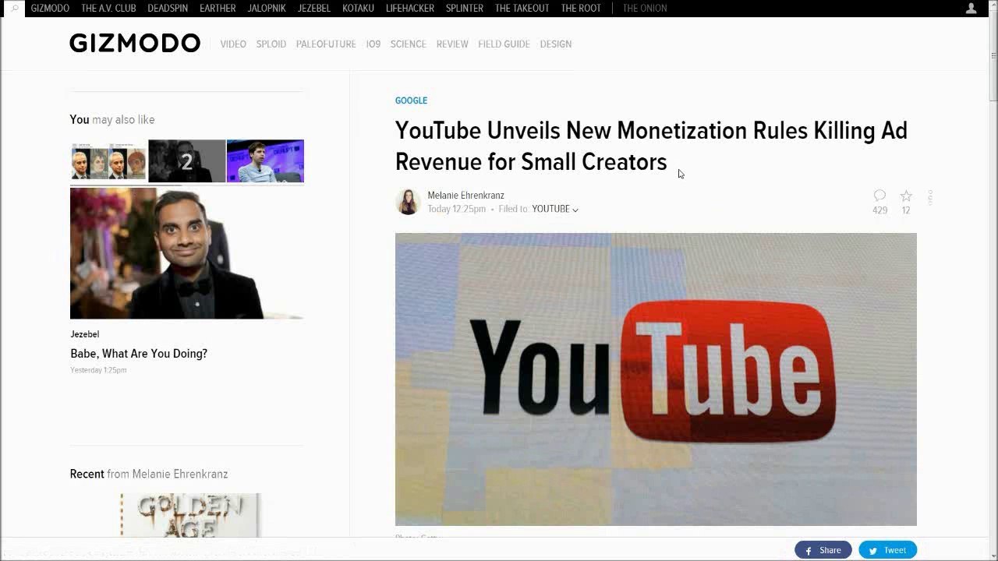Go to the Splinter site
998x561 pixels.
coord(465,8)
